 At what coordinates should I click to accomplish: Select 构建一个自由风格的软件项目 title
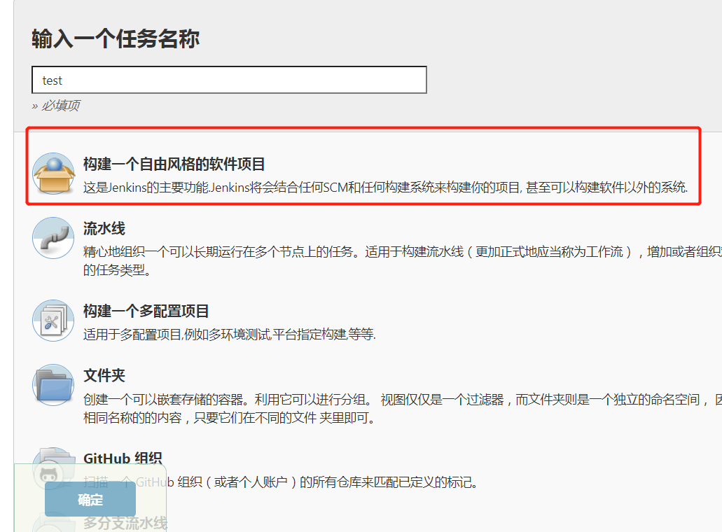click(x=174, y=164)
